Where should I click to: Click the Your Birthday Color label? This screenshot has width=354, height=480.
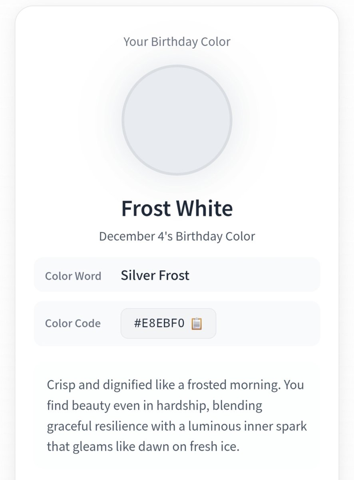click(177, 42)
